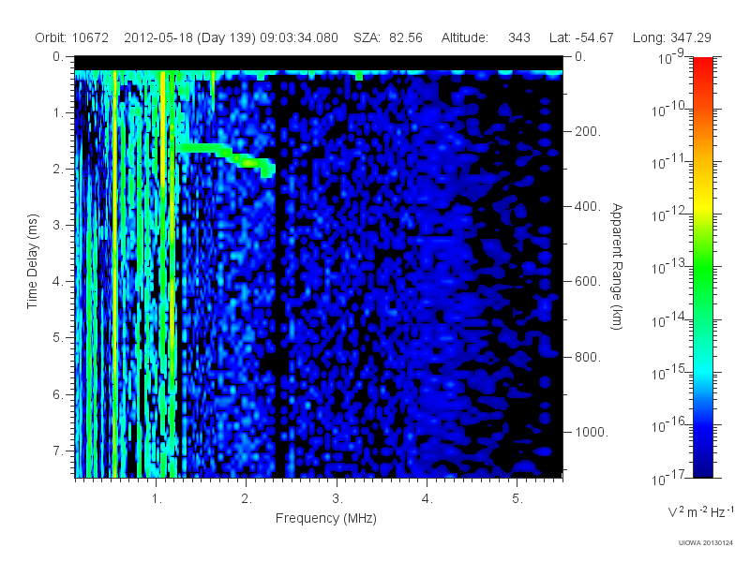Click the 'Altitude:' label in header
Viewport: 750px width, 562px height.
(464, 37)
